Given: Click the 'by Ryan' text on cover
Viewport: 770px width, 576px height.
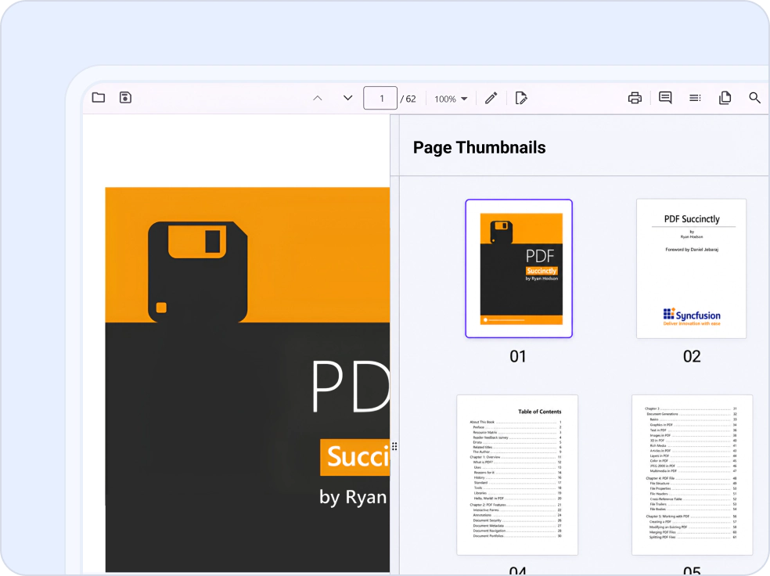Looking at the screenshot, I should pyautogui.click(x=353, y=497).
